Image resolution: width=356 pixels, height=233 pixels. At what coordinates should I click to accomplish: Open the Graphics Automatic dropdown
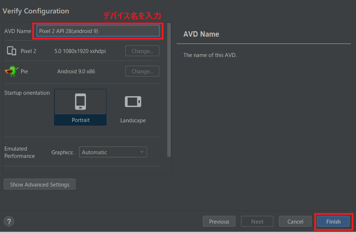click(113, 152)
